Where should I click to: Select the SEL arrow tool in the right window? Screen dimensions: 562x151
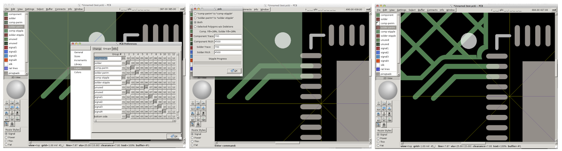pyautogui.click(x=379, y=125)
